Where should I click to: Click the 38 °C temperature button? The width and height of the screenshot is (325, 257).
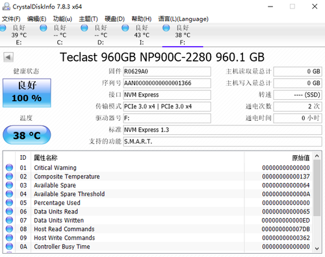pyautogui.click(x=27, y=135)
